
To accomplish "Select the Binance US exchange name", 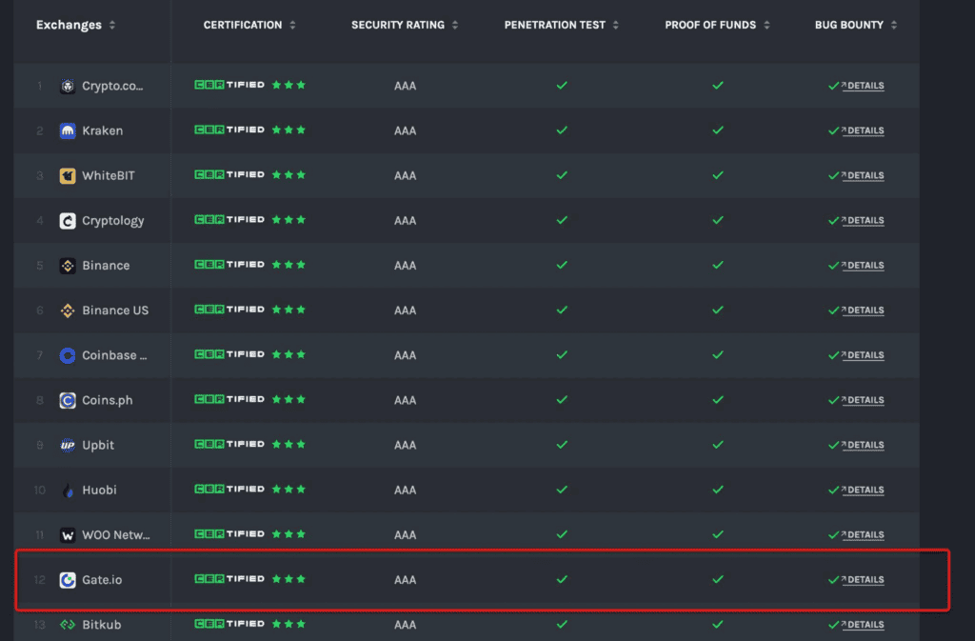I will (x=115, y=310).
